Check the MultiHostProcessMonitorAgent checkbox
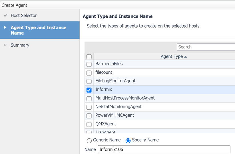This screenshot has width=235, height=154. coord(89,98)
